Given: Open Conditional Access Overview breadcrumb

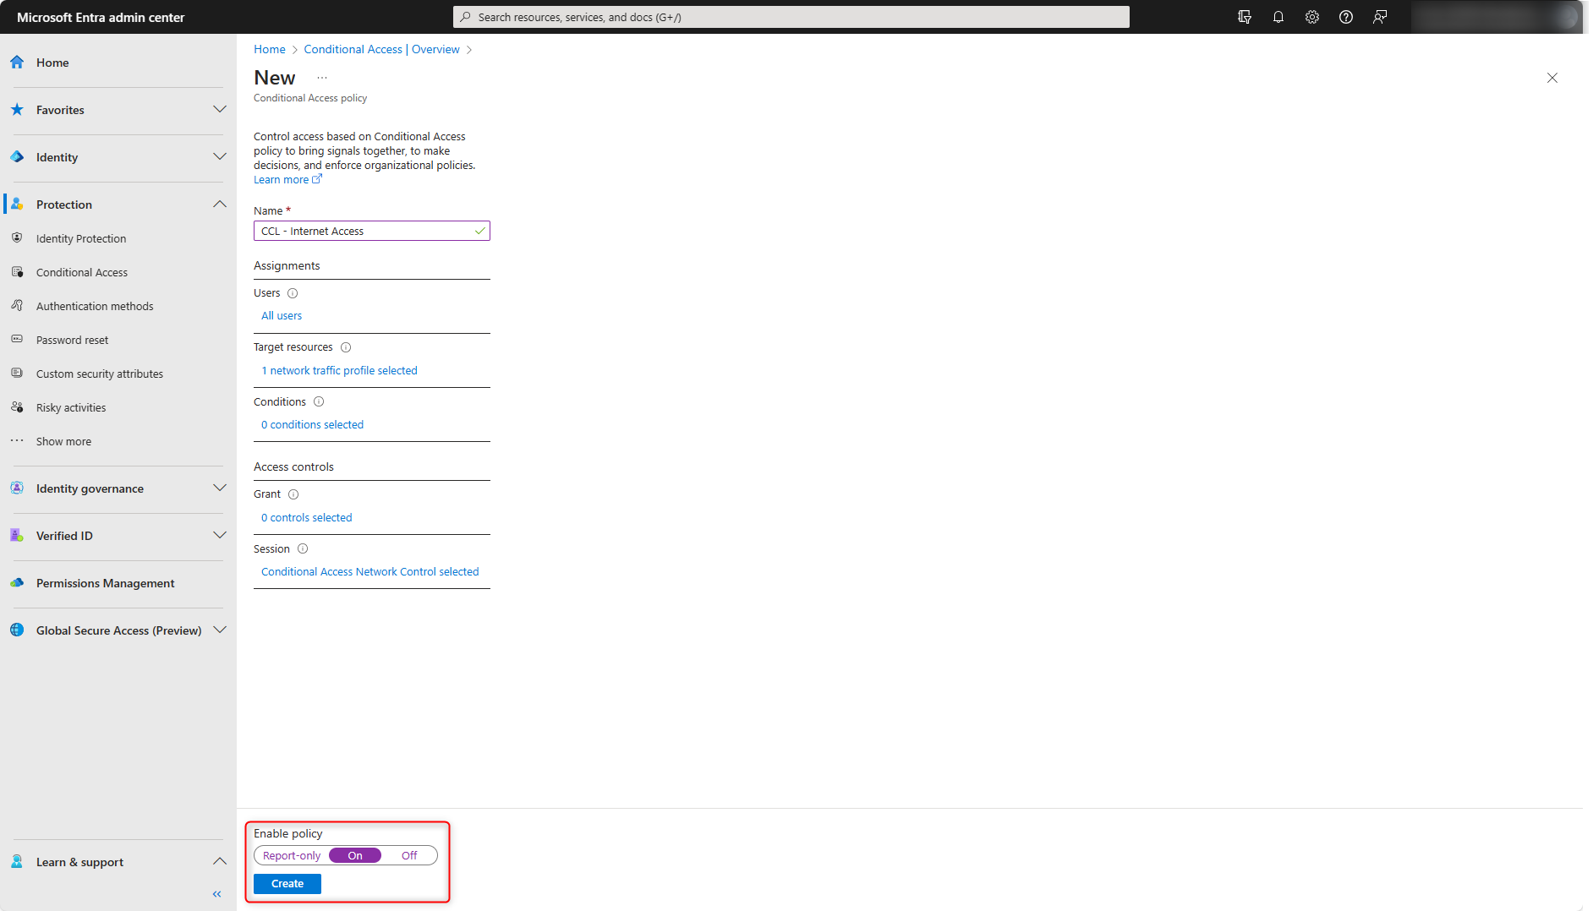Looking at the screenshot, I should coord(380,49).
